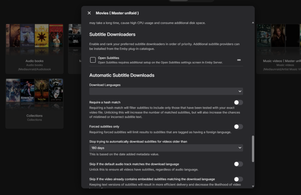Click the Open Subtitles provider label
Image resolution: width=301 pixels, height=195 pixels.
coord(109,58)
